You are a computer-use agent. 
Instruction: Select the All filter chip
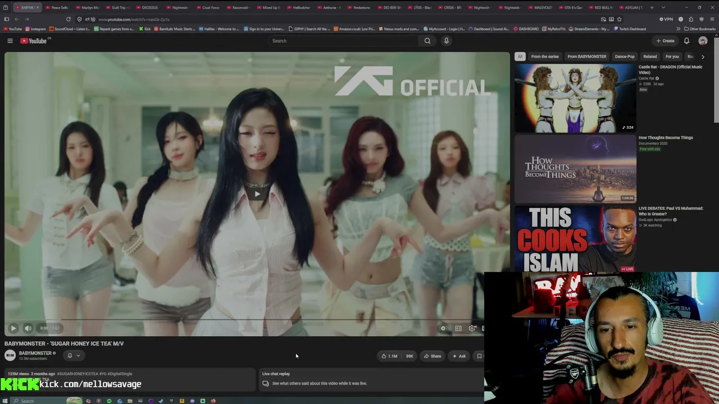click(520, 57)
